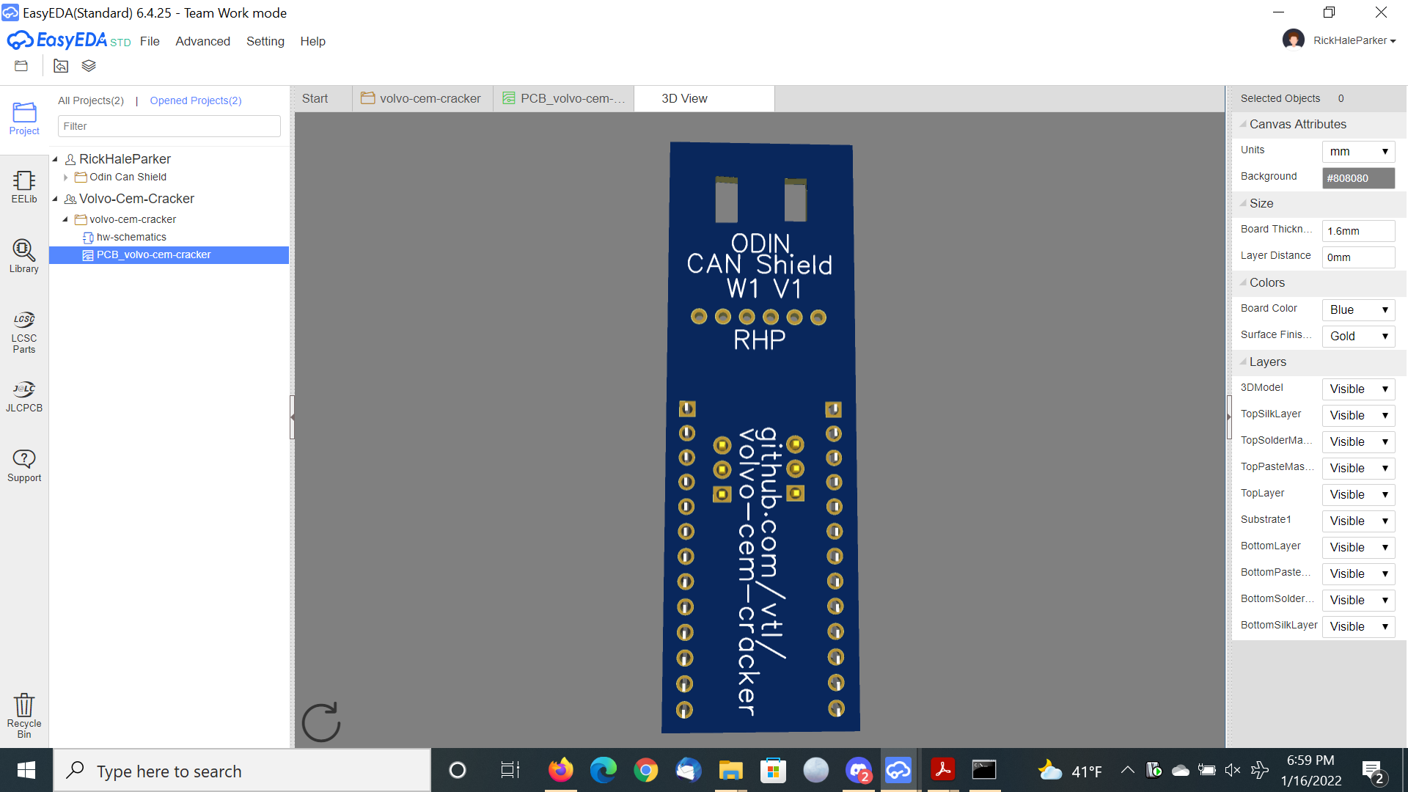Viewport: 1408px width, 792px height.
Task: Click the rotate reset 3D view icon
Action: coord(321,722)
